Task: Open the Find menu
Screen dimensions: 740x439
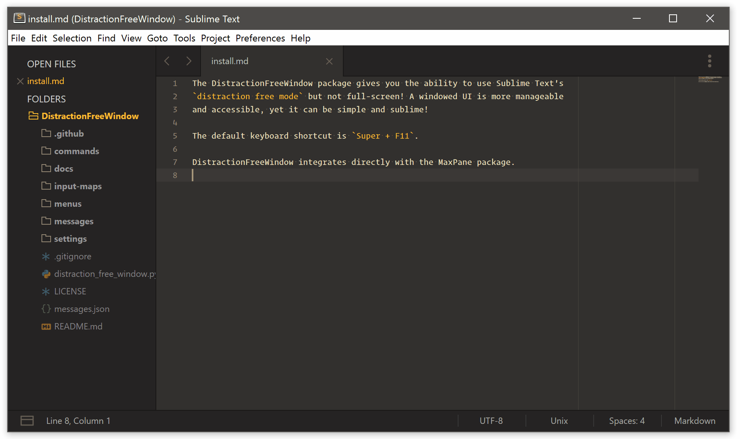Action: coord(106,38)
